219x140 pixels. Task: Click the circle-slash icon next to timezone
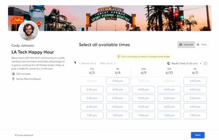(x=205, y=64)
